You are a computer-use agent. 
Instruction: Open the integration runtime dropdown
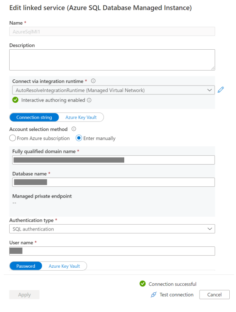pos(113,90)
